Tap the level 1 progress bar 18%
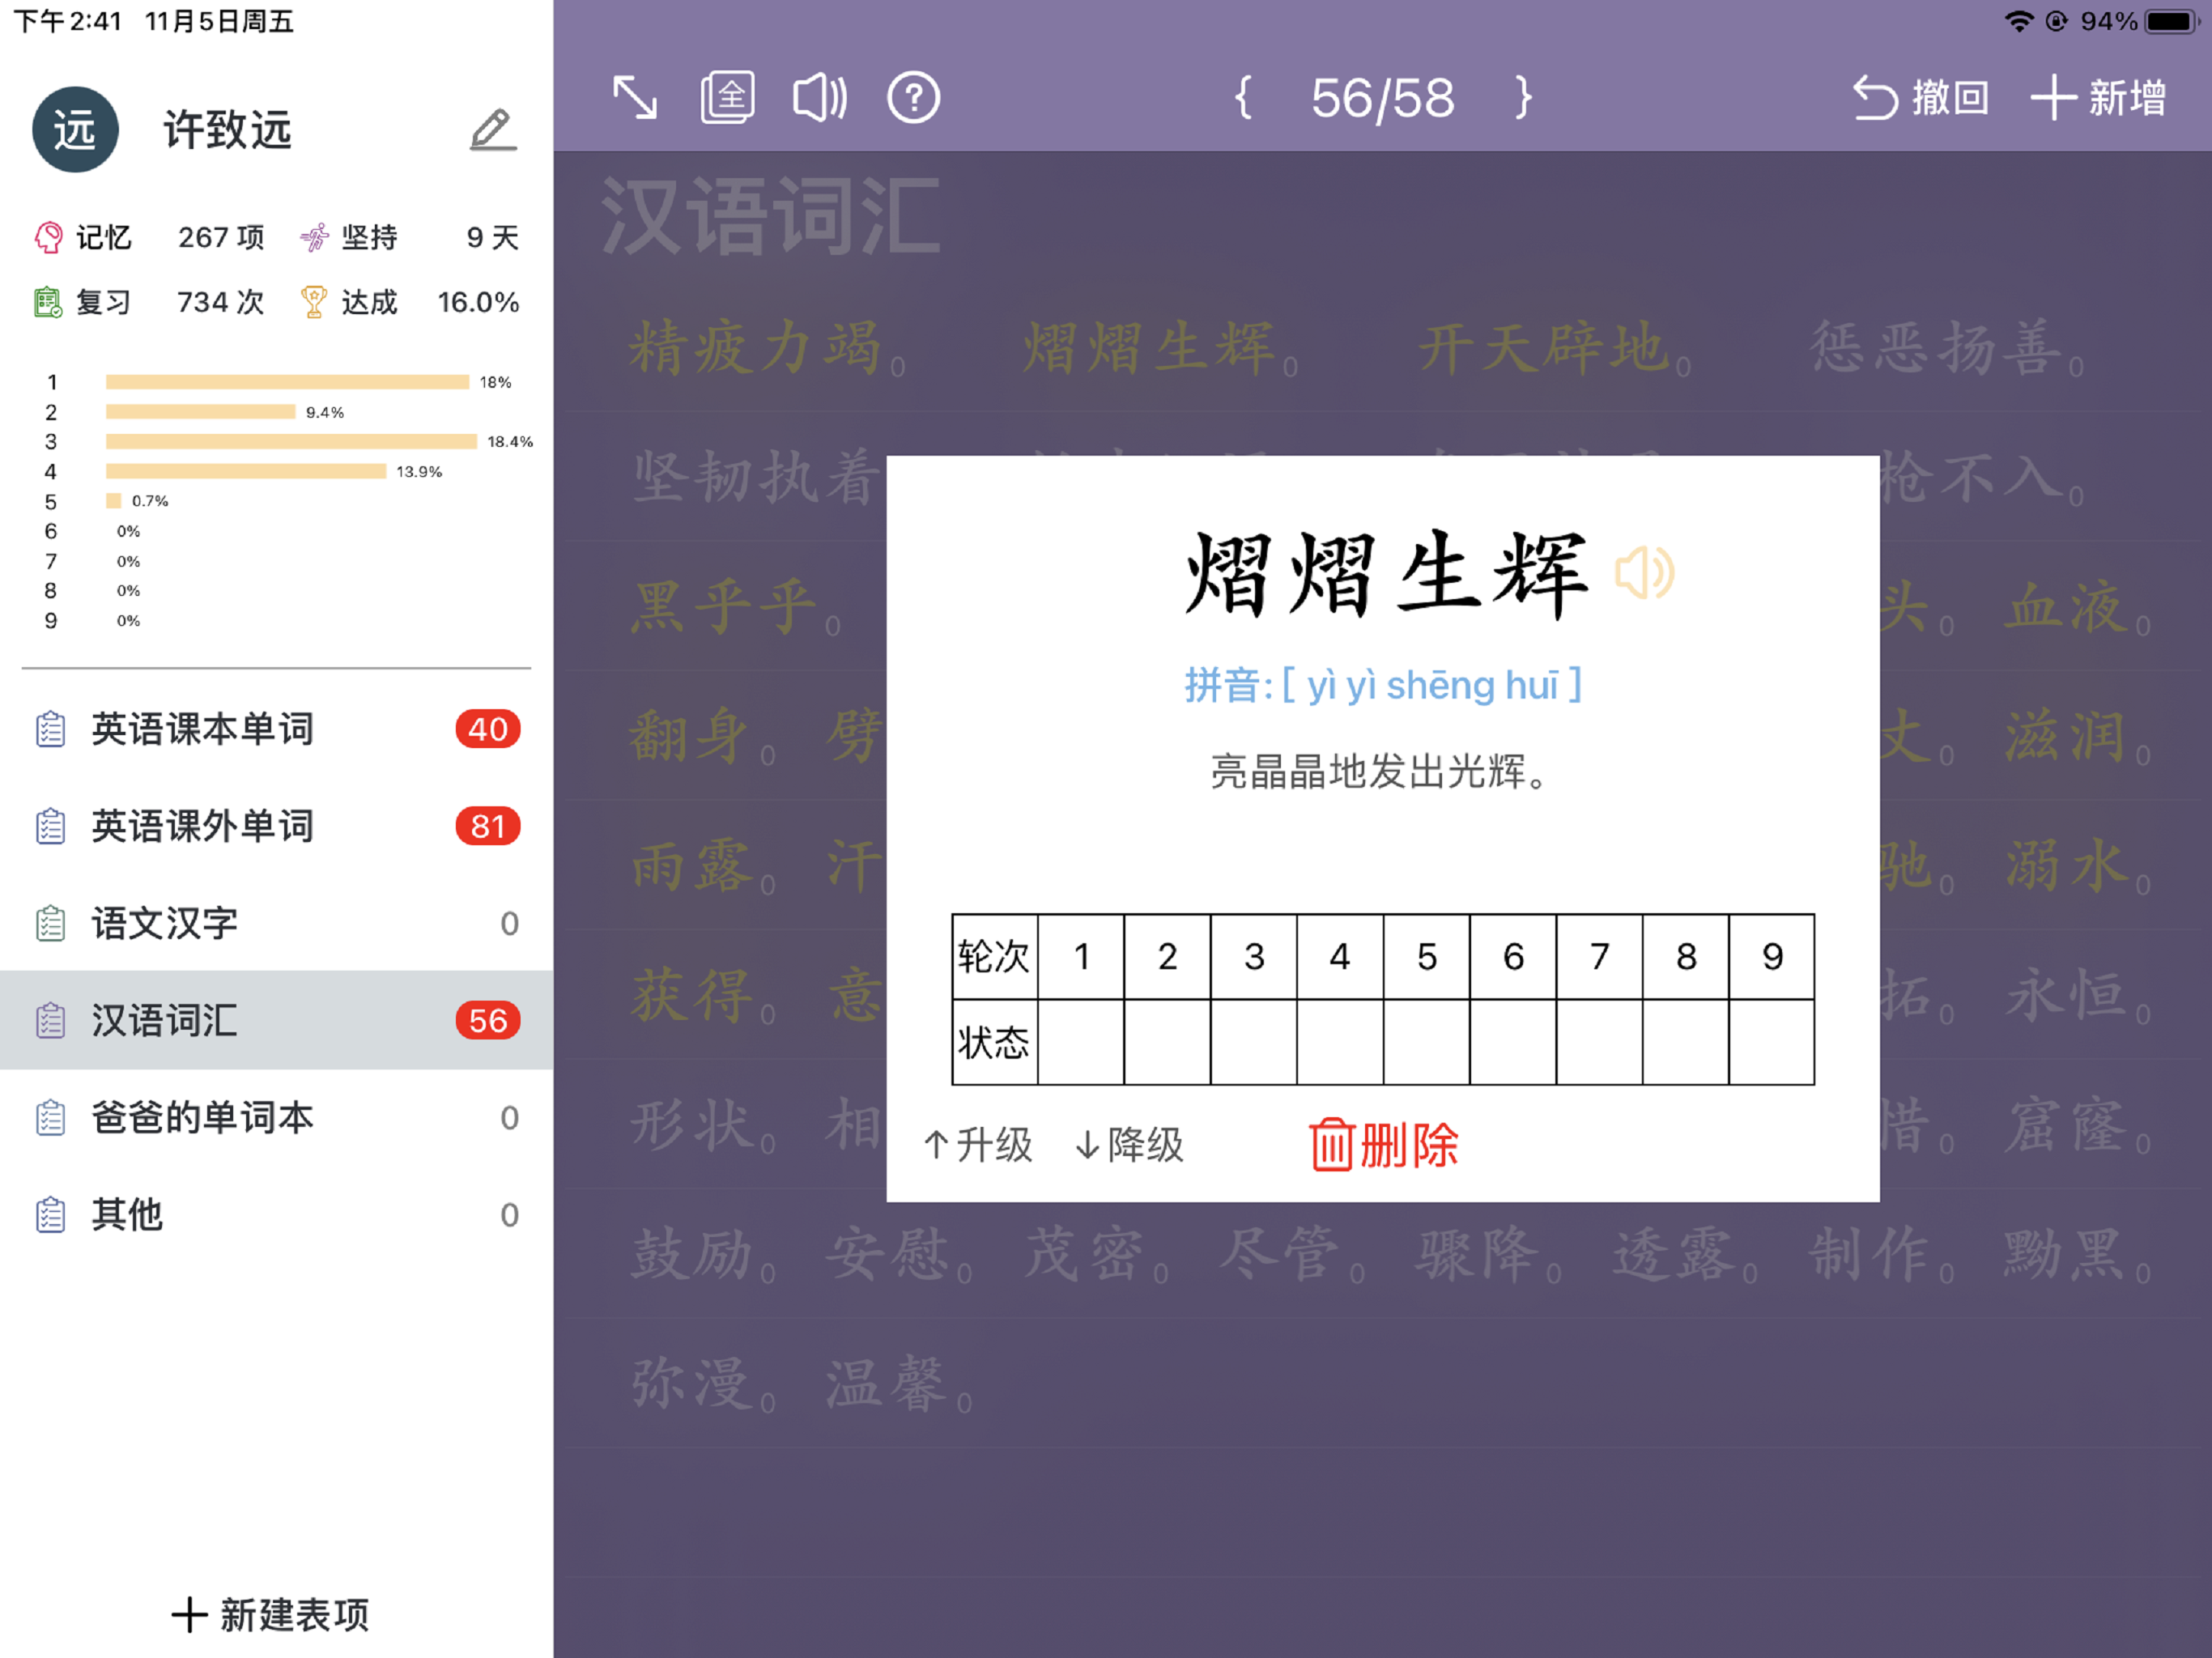This screenshot has width=2212, height=1658. pyautogui.click(x=287, y=382)
